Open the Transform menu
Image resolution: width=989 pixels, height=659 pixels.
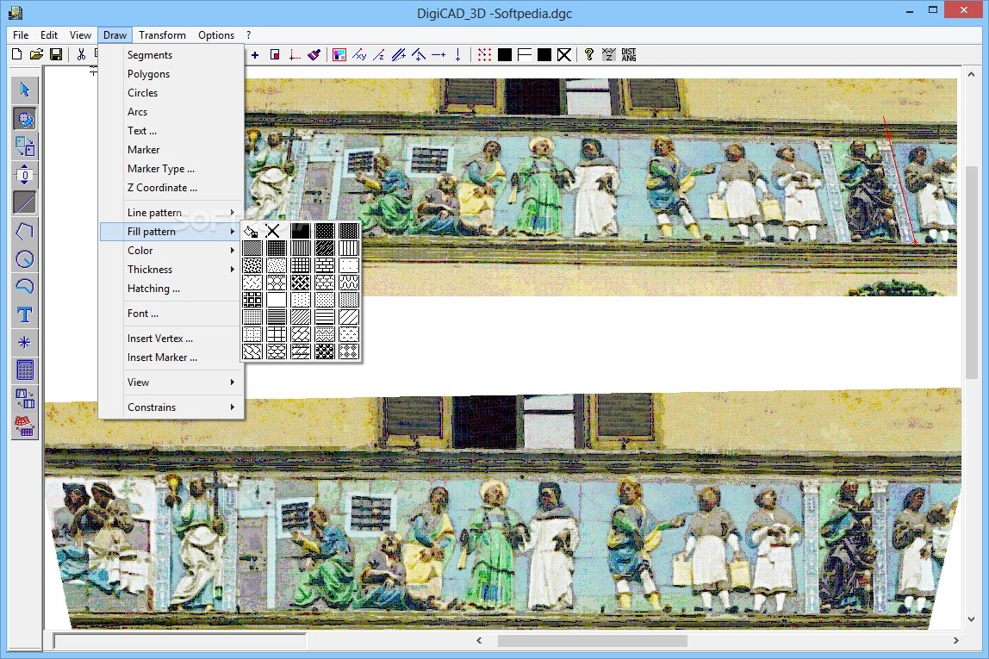click(162, 35)
